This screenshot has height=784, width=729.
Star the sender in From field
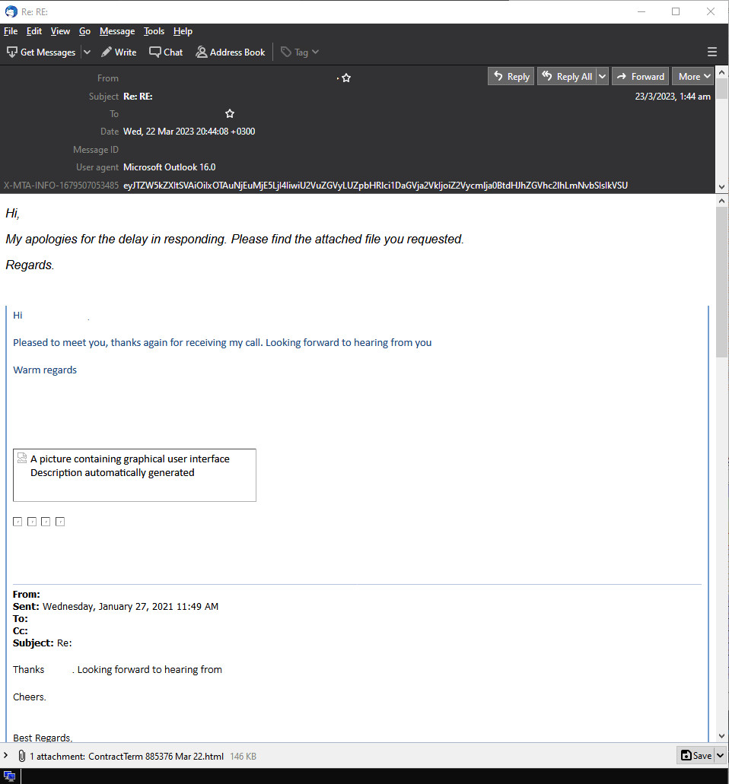point(346,78)
